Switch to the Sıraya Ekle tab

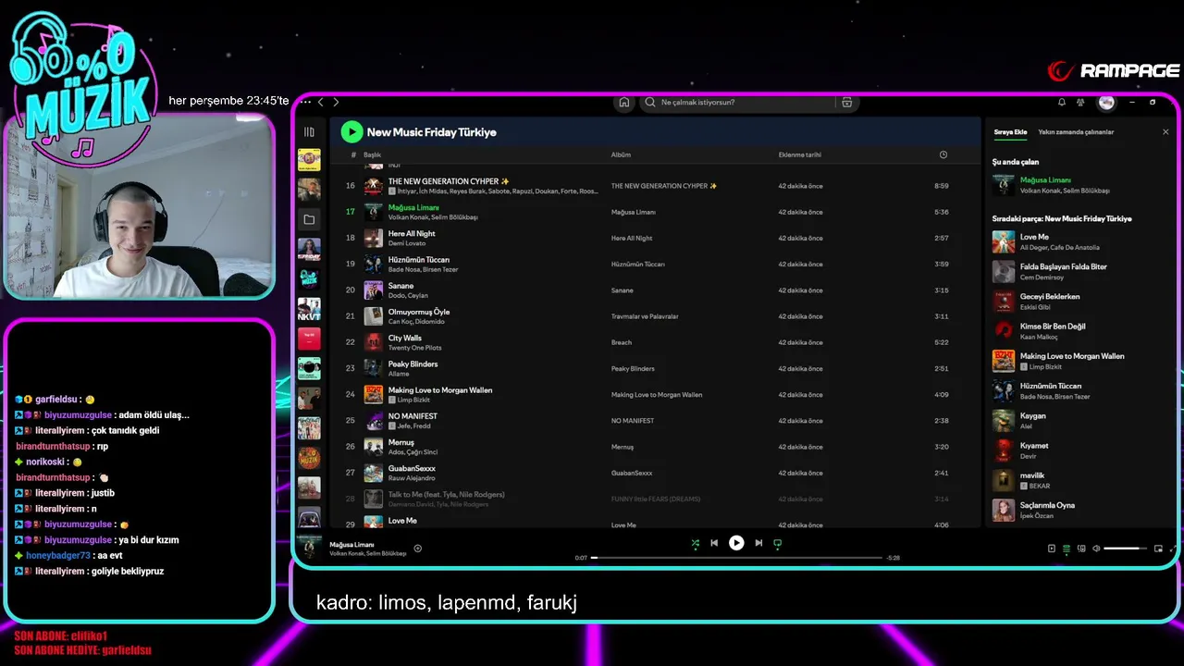click(1010, 131)
